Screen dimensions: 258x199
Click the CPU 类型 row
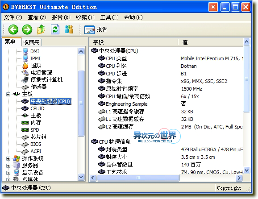[x=166, y=58]
